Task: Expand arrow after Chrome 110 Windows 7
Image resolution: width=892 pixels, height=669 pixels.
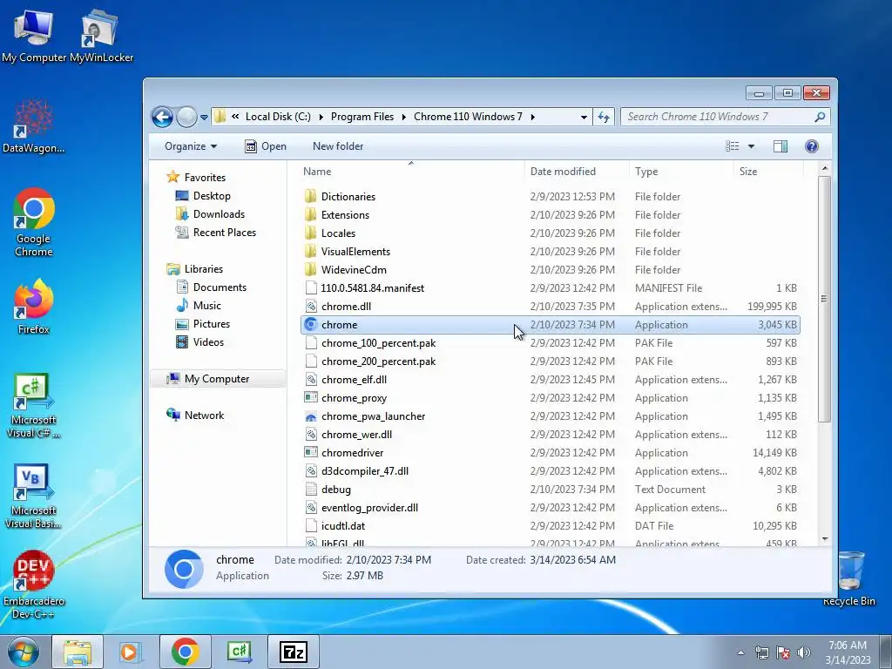Action: pos(532,118)
